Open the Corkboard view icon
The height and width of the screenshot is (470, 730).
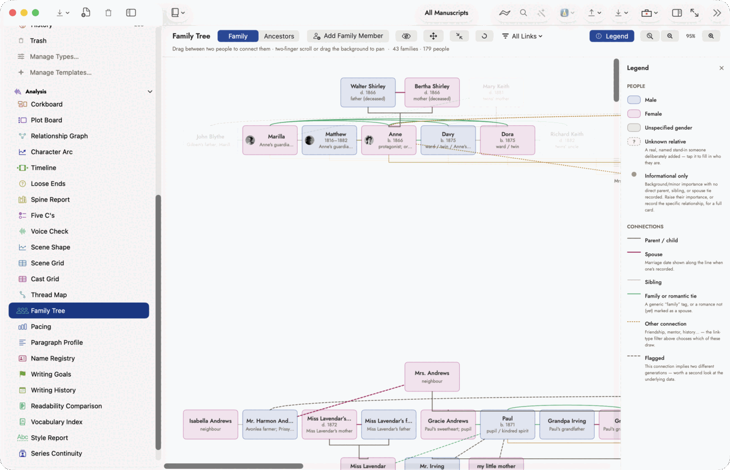[22, 104]
